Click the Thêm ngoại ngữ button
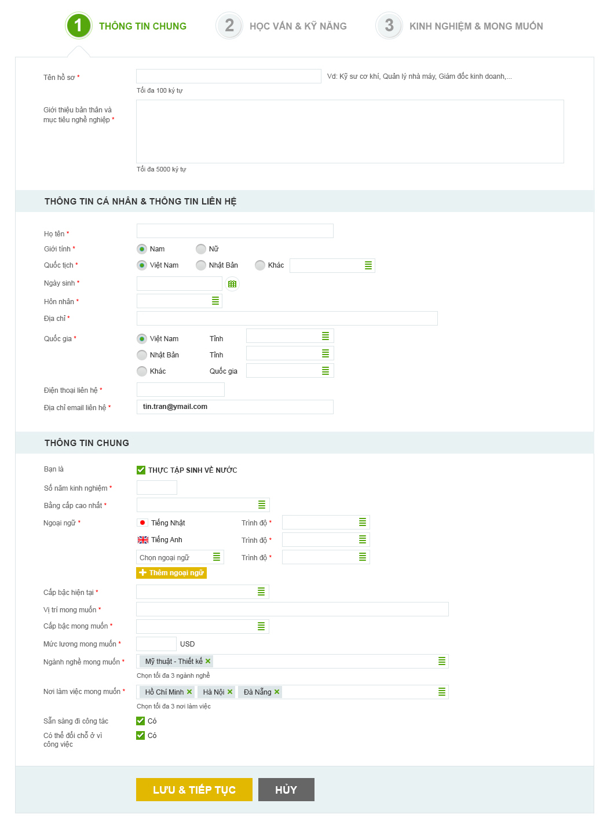 tap(171, 572)
